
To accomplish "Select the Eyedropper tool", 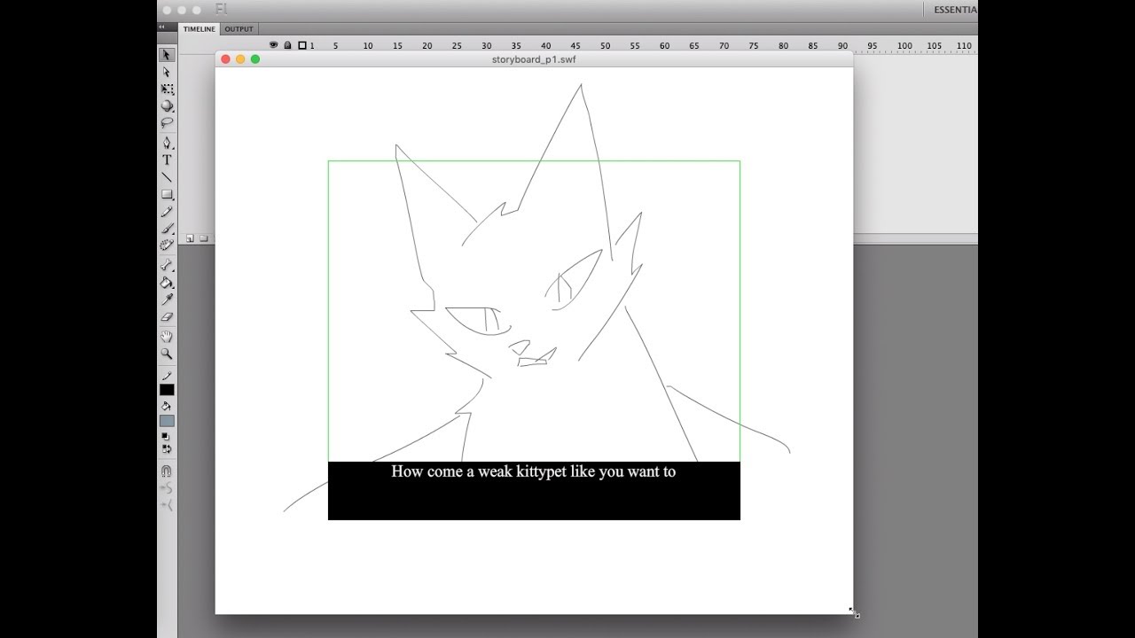I will (x=167, y=300).
